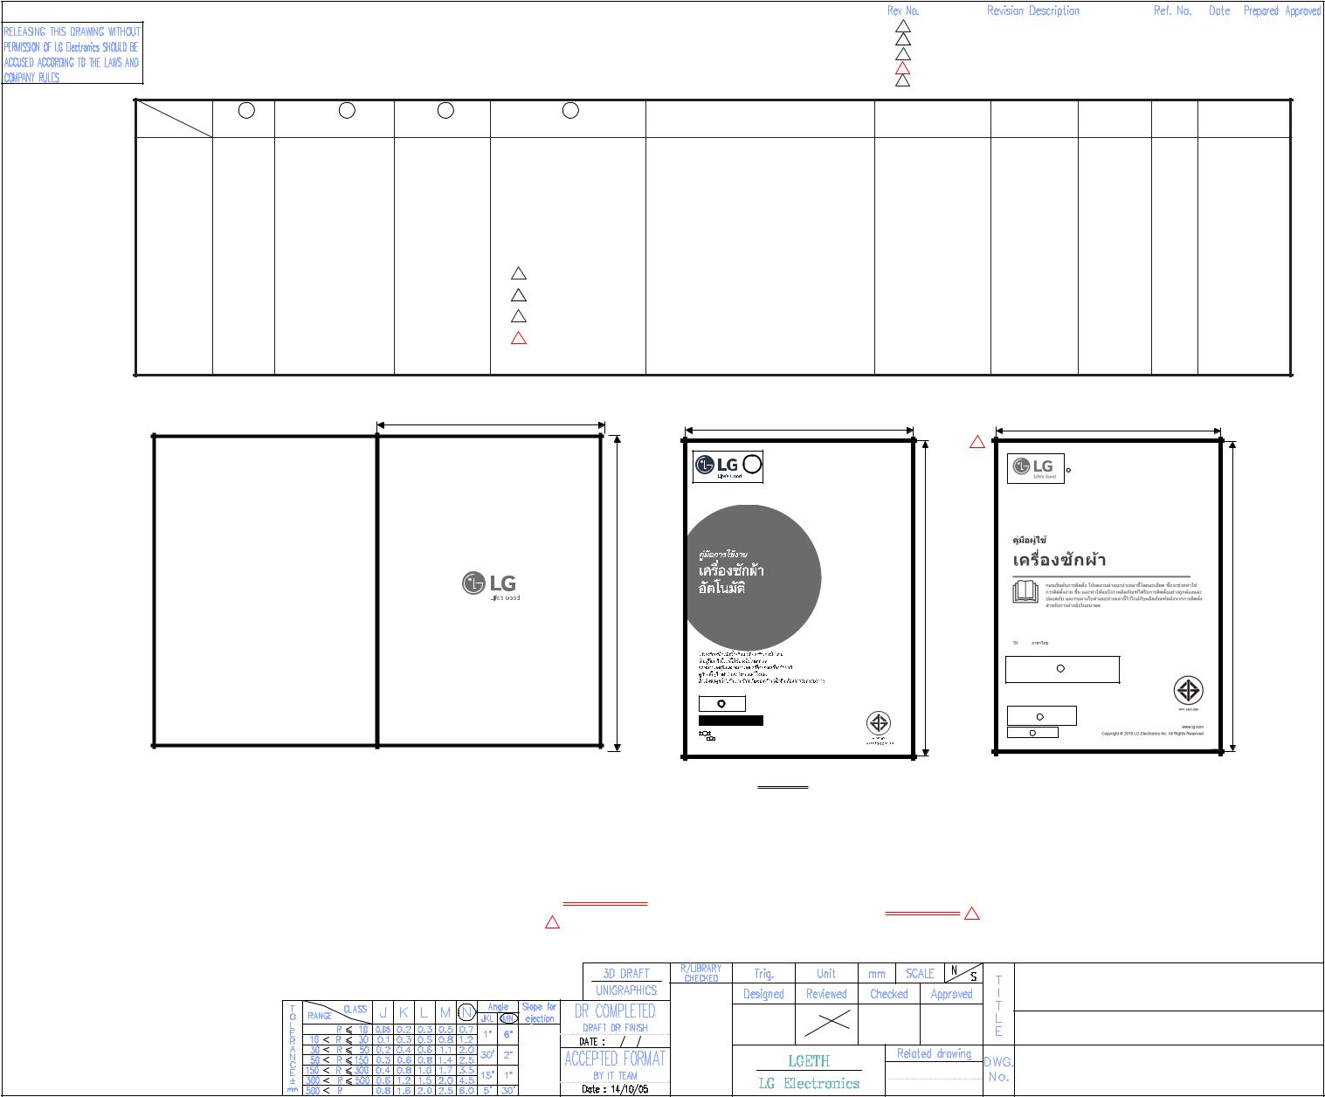Select the 'Reviewed' cell label
This screenshot has width=1325, height=1097.
click(826, 994)
